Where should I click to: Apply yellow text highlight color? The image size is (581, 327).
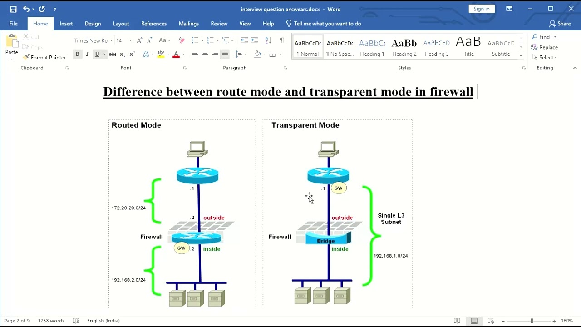click(160, 54)
